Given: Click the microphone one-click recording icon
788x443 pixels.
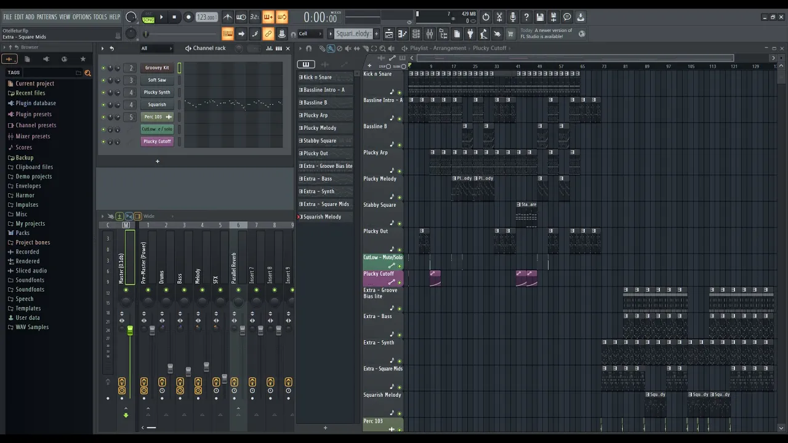Looking at the screenshot, I should tap(513, 17).
